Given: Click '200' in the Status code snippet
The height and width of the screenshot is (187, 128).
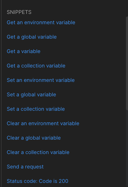Looking at the screenshot, I should (x=63, y=181).
